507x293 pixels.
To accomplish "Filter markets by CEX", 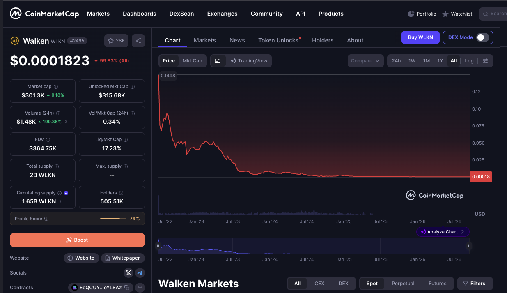I will tap(319, 284).
